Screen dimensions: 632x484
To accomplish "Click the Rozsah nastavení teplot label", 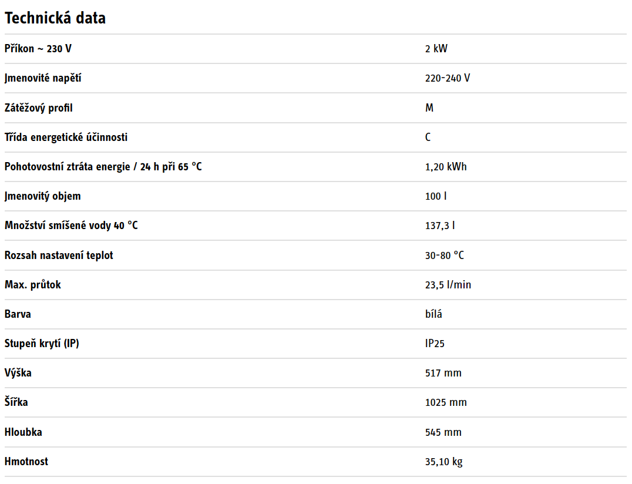I will (59, 256).
